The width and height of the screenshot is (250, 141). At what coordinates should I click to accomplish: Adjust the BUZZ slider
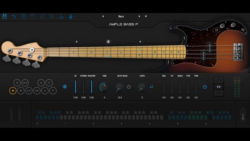tap(180, 87)
